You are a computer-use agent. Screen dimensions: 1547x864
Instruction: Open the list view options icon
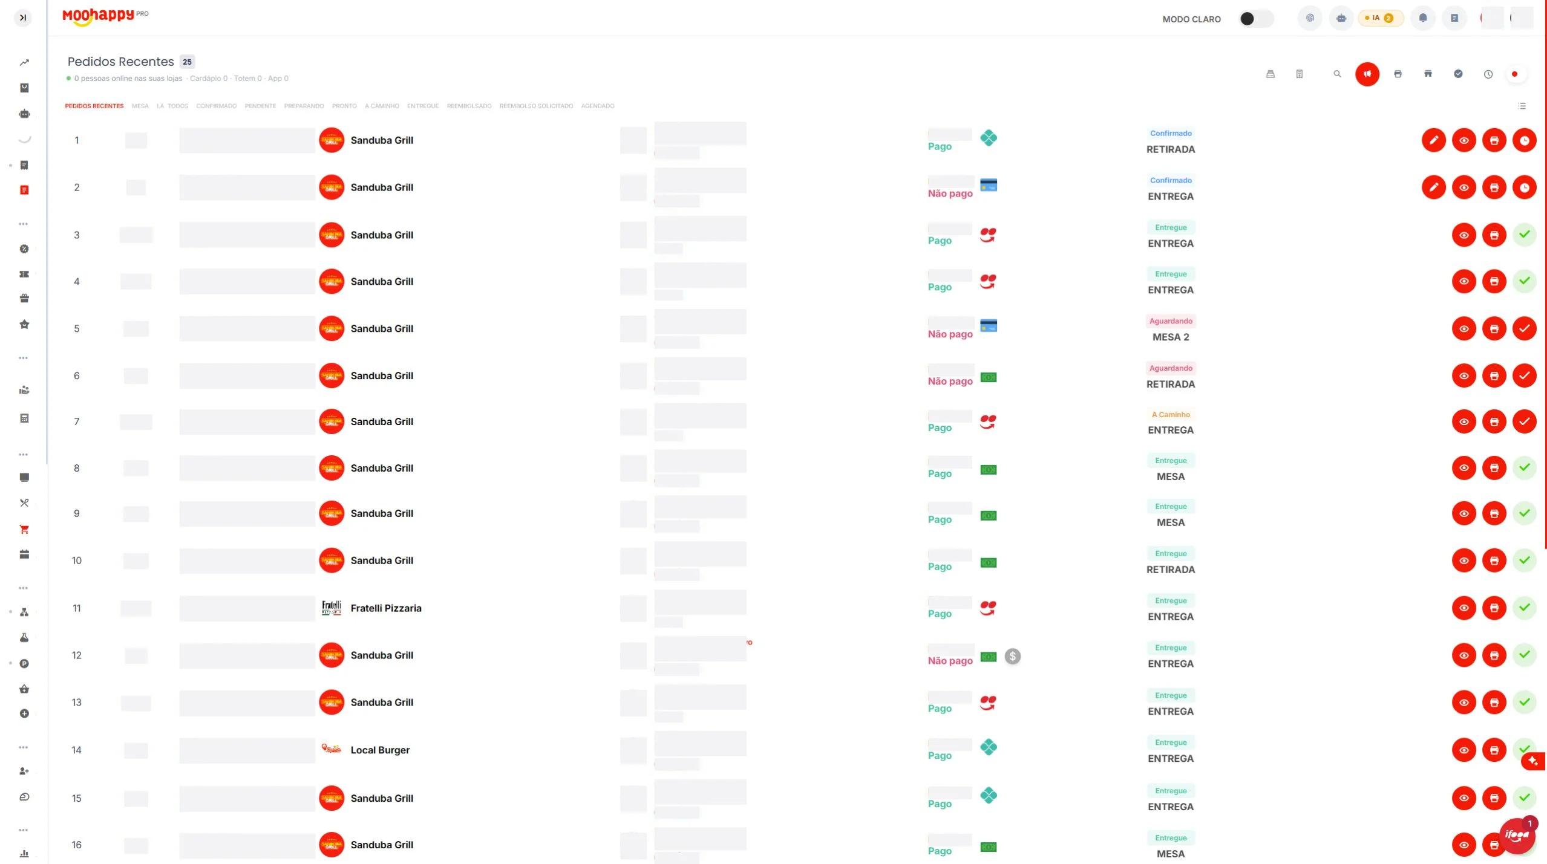click(x=1522, y=106)
